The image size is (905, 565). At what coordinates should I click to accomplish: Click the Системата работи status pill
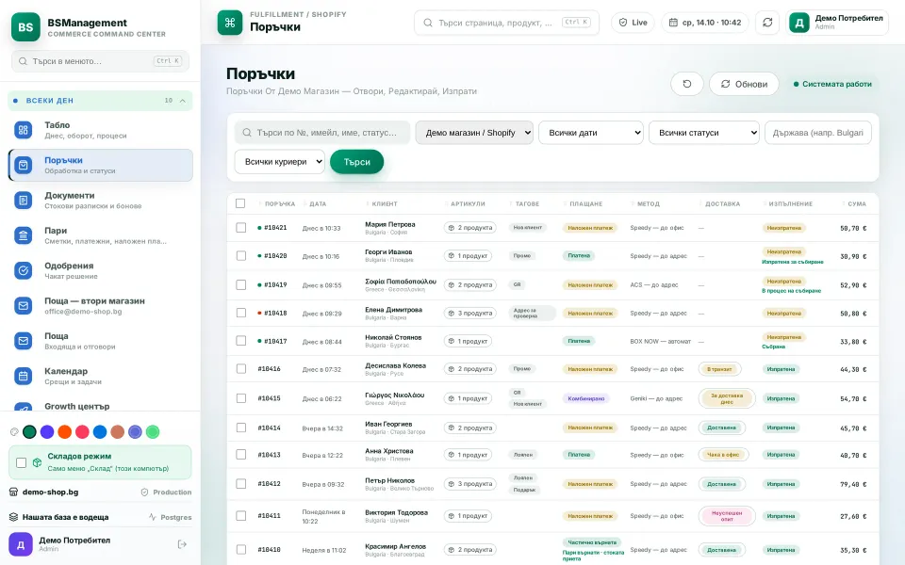[832, 84]
